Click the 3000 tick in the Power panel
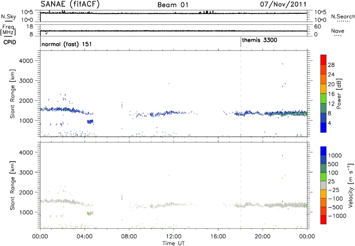 (26, 81)
